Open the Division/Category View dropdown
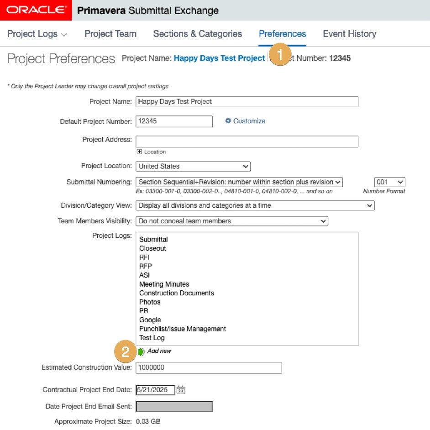Screen dimensions: 430x430 click(x=255, y=205)
